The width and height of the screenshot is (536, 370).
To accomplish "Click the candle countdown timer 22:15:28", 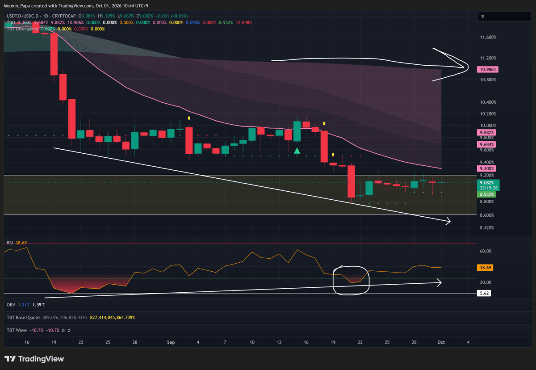I will click(x=488, y=189).
